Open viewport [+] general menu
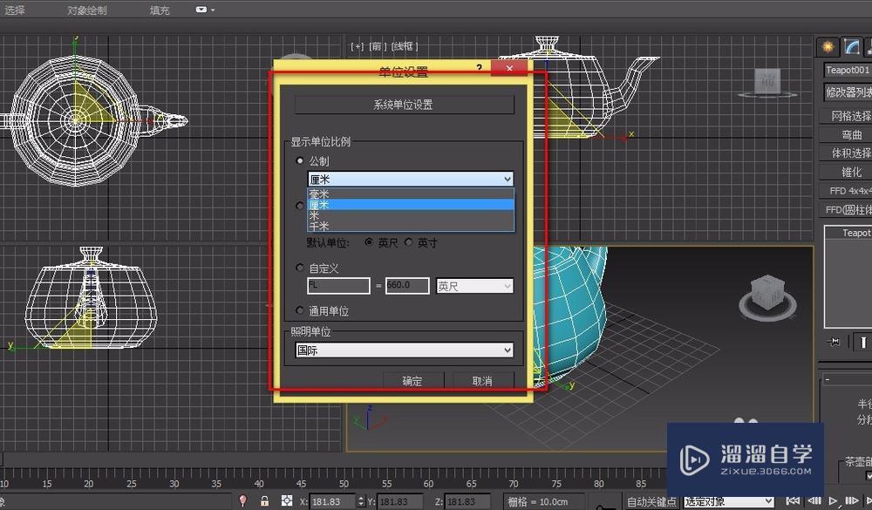This screenshot has height=510, width=872. 357,46
